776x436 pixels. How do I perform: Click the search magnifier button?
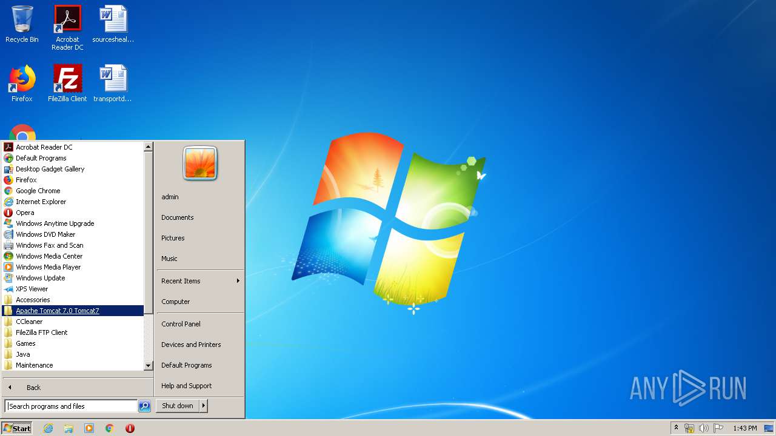[144, 406]
